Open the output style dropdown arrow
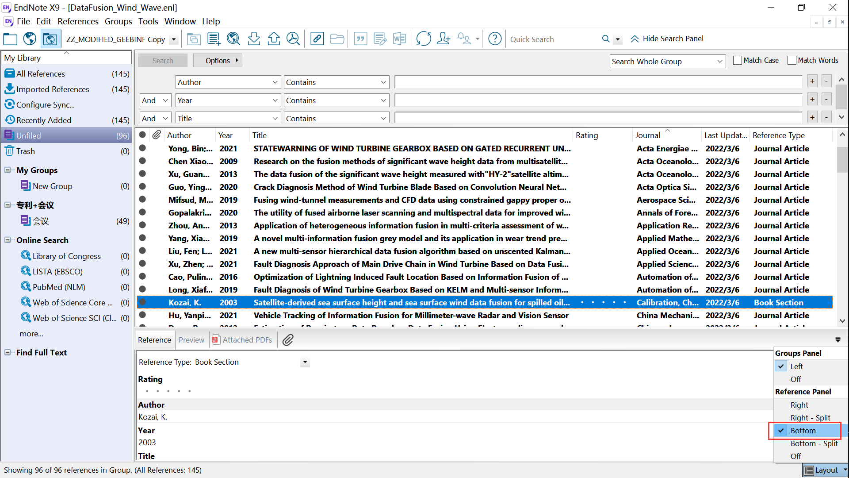The width and height of the screenshot is (849, 478). pyautogui.click(x=174, y=39)
